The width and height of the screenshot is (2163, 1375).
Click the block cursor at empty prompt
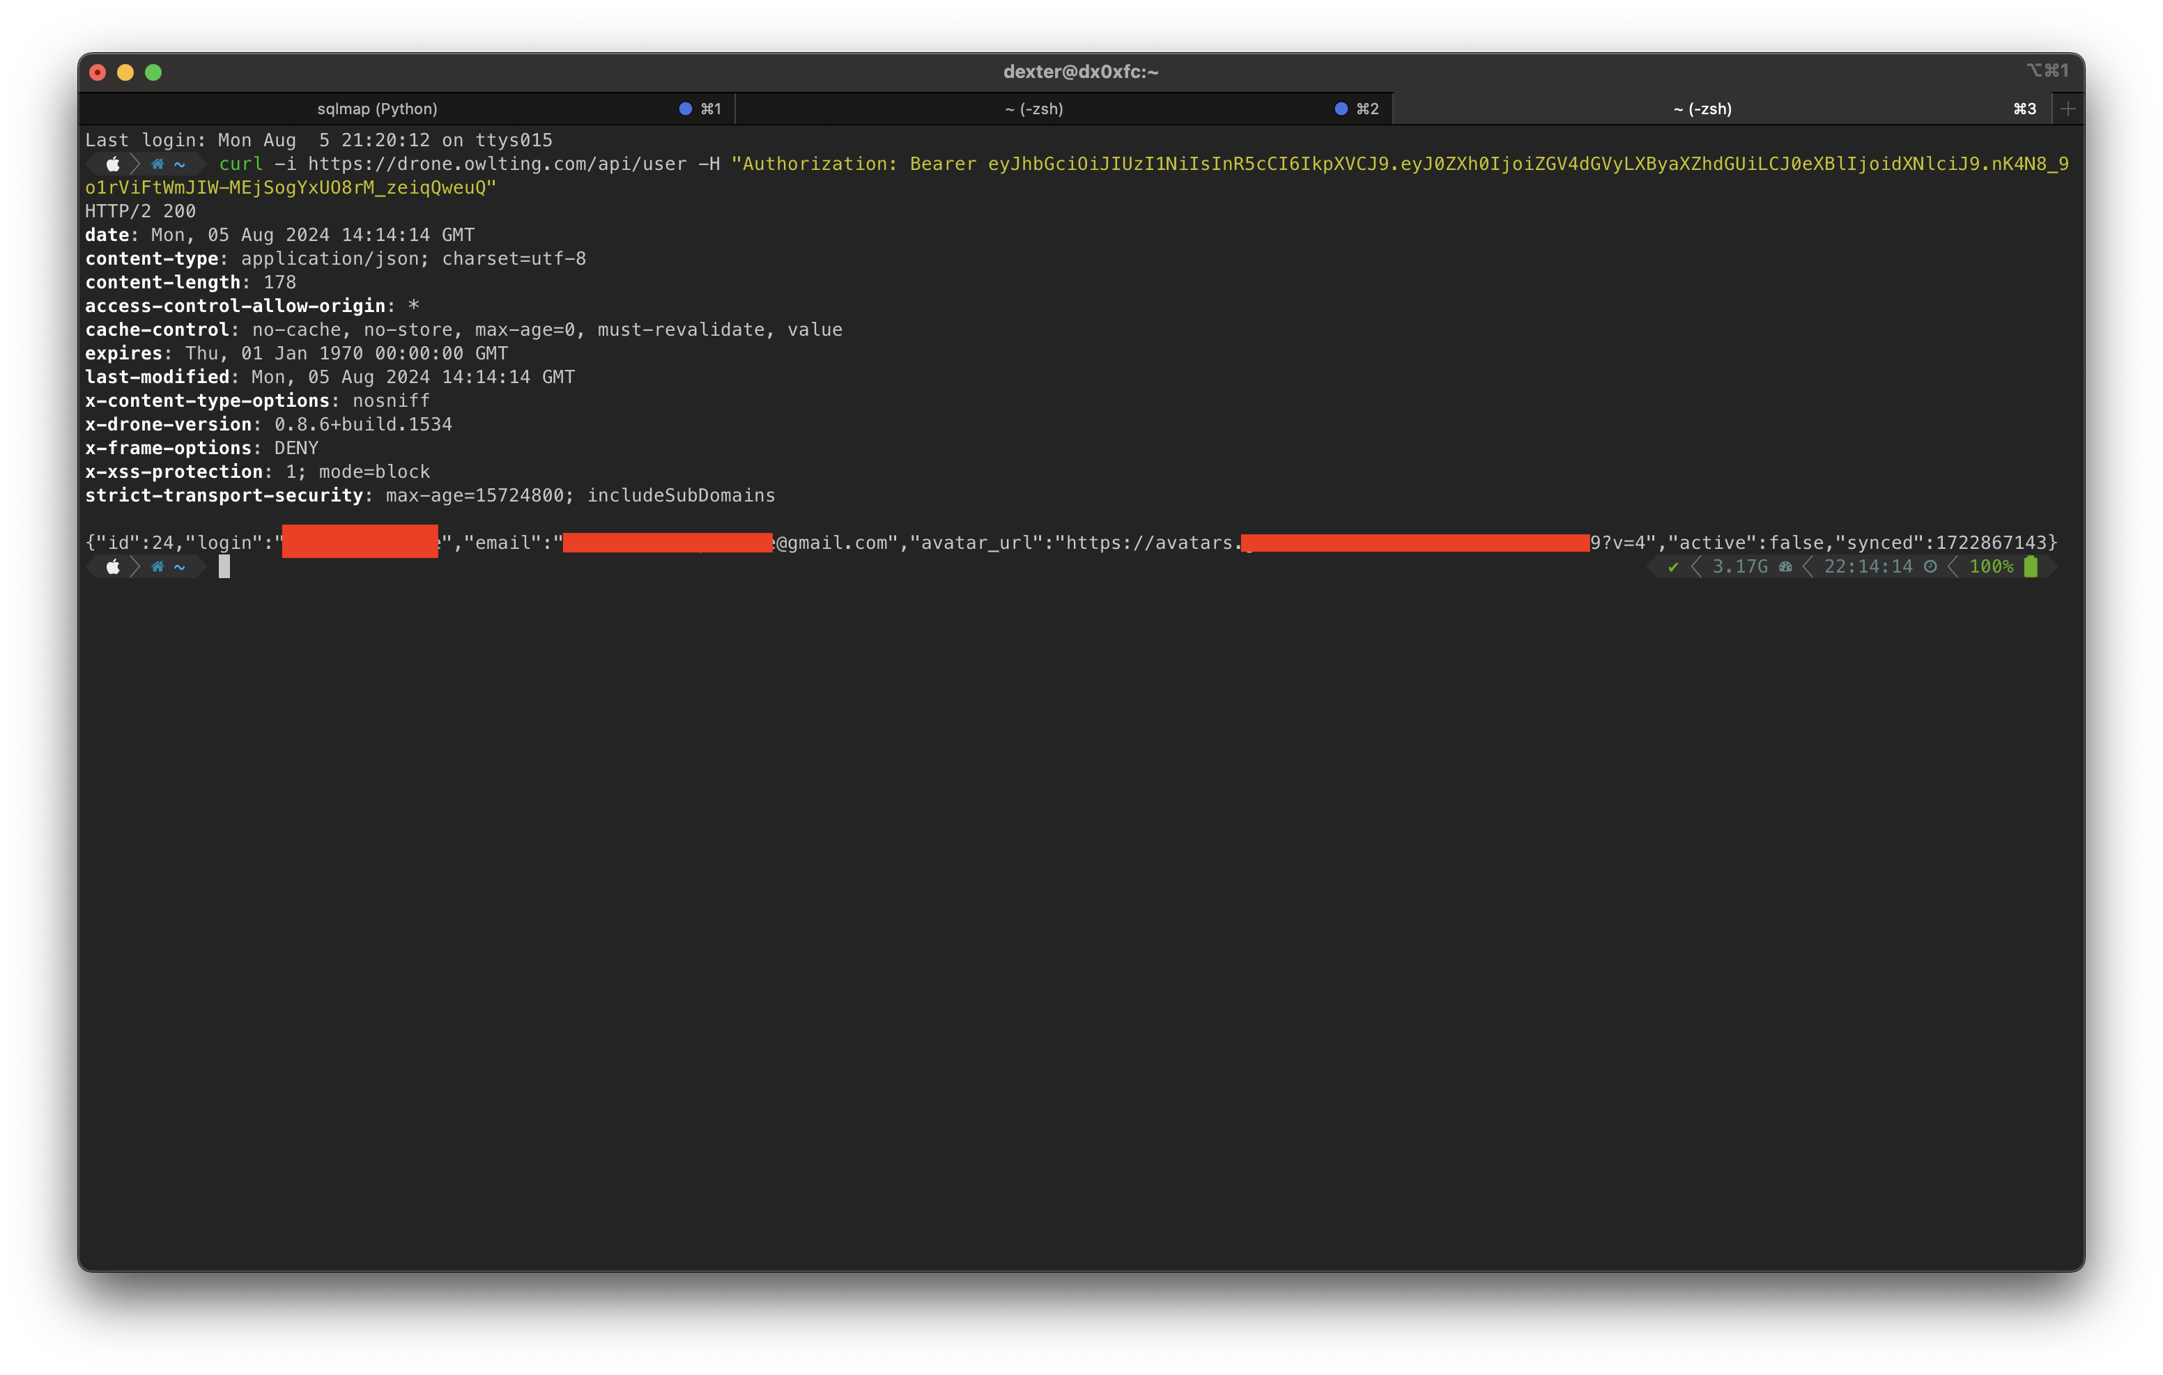pos(224,567)
